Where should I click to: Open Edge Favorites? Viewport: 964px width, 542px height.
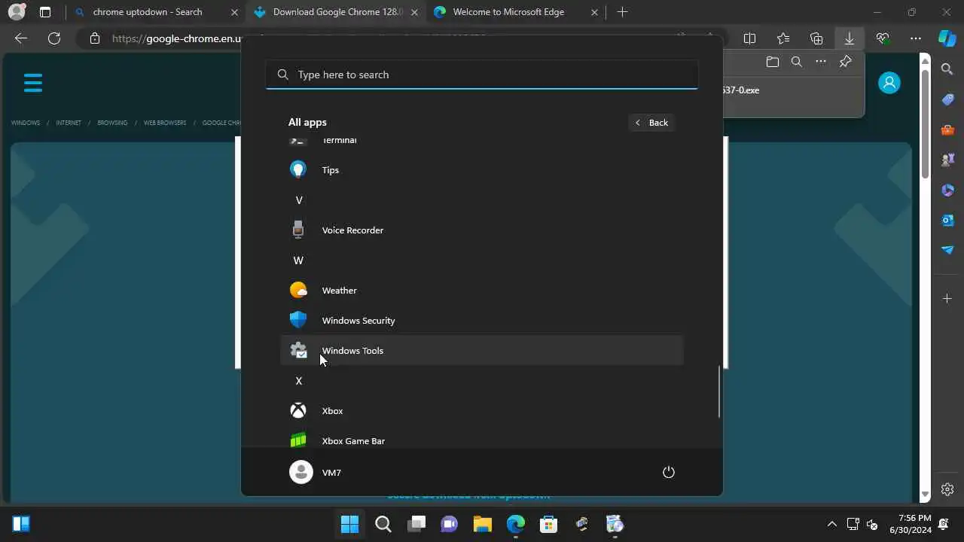coord(783,38)
